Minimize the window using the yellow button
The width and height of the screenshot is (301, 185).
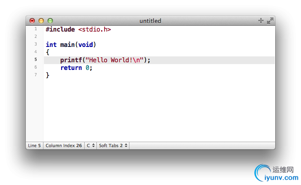tap(41, 21)
